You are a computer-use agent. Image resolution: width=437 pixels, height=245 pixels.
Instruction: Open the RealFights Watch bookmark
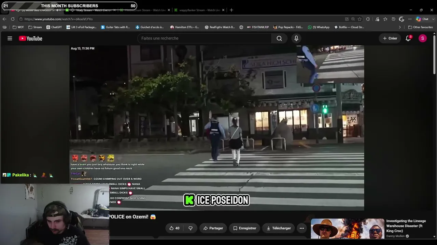(220, 27)
